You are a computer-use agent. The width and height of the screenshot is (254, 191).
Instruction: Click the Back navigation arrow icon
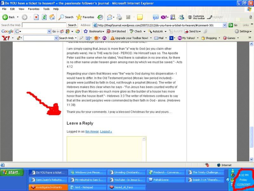point(5,17)
